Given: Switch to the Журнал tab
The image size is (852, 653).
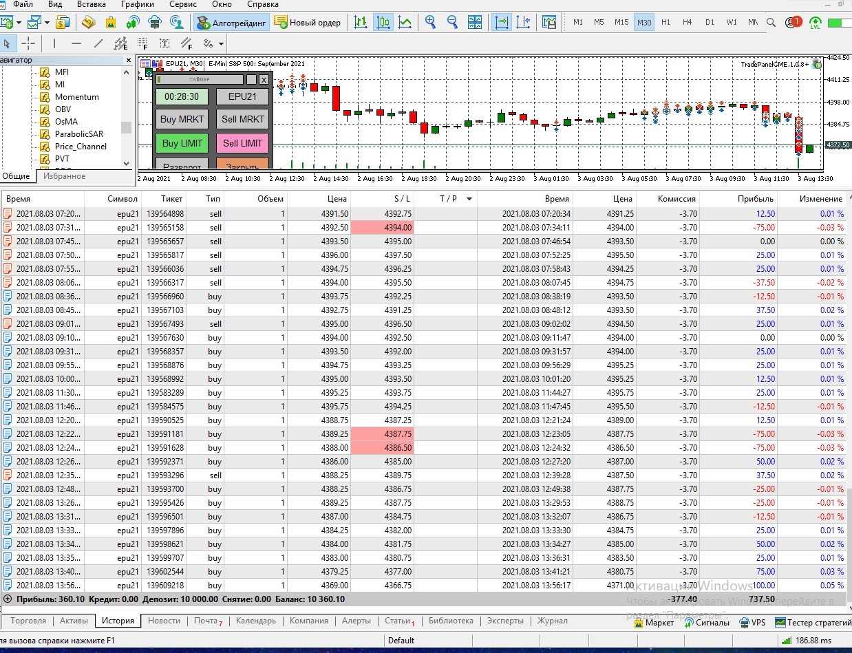Looking at the screenshot, I should [x=552, y=621].
